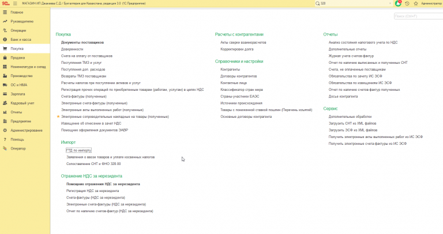Click the ОС и НМА truck icon
The height and width of the screenshot is (234, 443).
coord(5,85)
